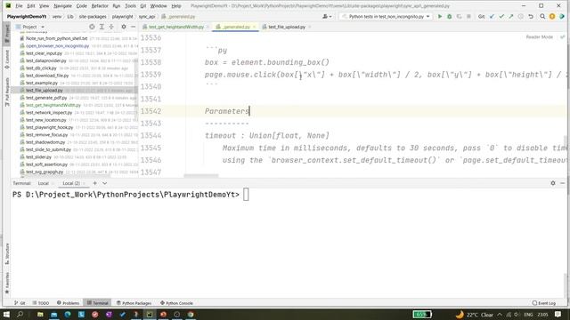Image resolution: width=570 pixels, height=320 pixels.
Task: Open the Window menu
Action: (159, 6)
